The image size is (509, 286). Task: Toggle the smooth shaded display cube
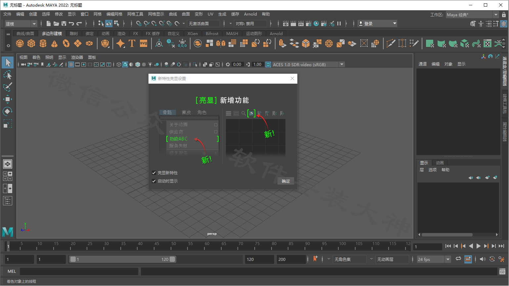[x=125, y=64]
